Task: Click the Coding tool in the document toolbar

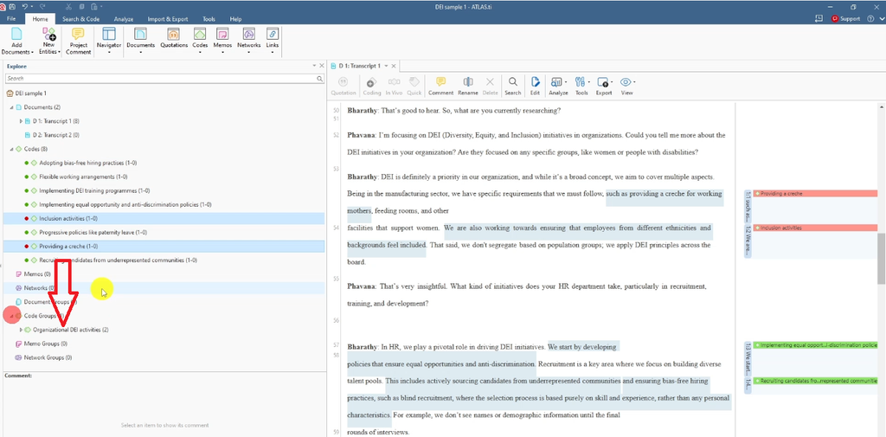Action: tap(371, 86)
